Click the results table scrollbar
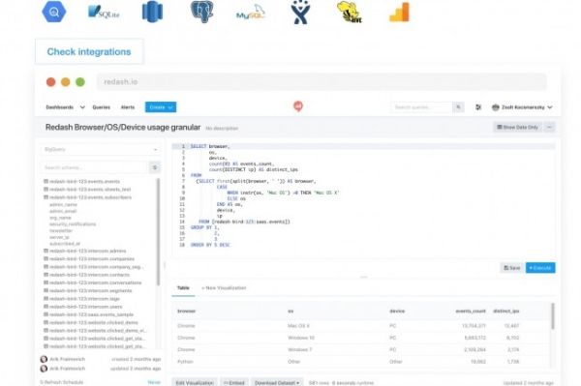 [x=553, y=316]
